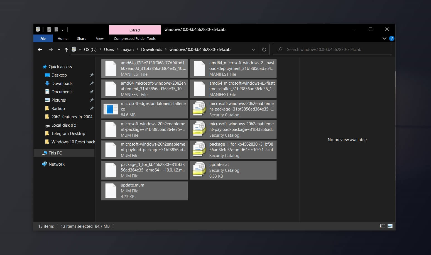Select Quick access in the navigation pane
This screenshot has width=431, height=255.
click(x=60, y=67)
